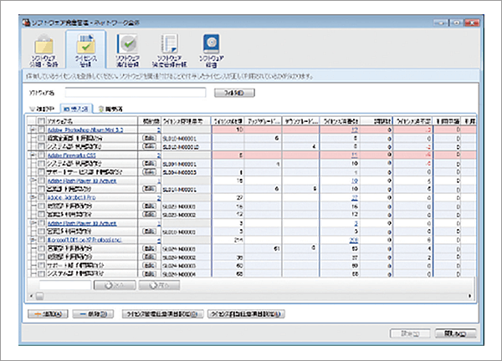Open the document list toolbar icon
The image size is (502, 361).
pyautogui.click(x=170, y=50)
